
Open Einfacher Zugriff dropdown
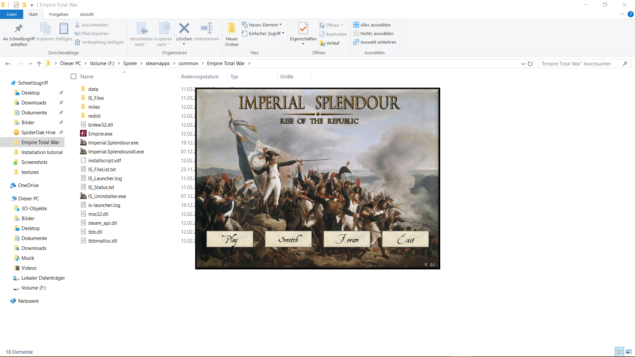pyautogui.click(x=263, y=33)
